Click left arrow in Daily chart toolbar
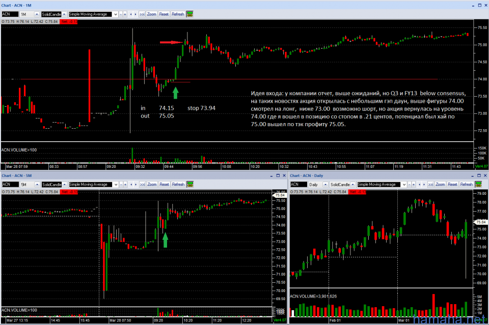The height and width of the screenshot is (325, 489). point(419,184)
